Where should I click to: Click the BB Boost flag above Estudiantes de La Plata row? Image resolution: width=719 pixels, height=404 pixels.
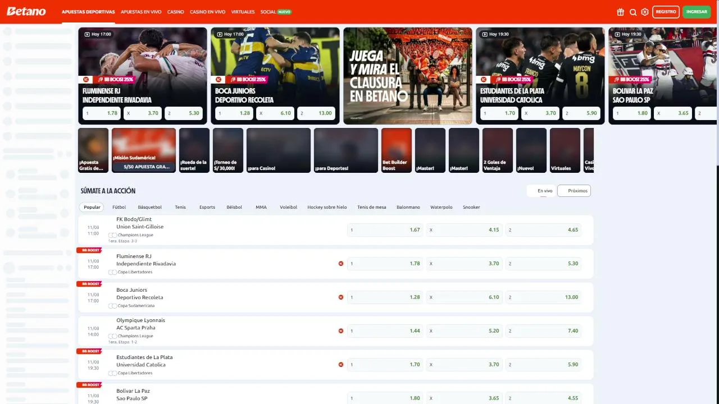(89, 351)
